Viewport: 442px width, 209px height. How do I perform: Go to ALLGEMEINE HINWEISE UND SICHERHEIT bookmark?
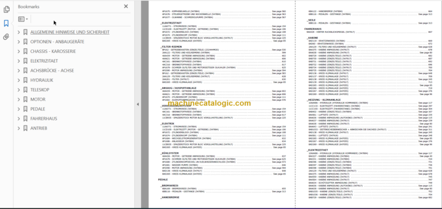(x=70, y=32)
